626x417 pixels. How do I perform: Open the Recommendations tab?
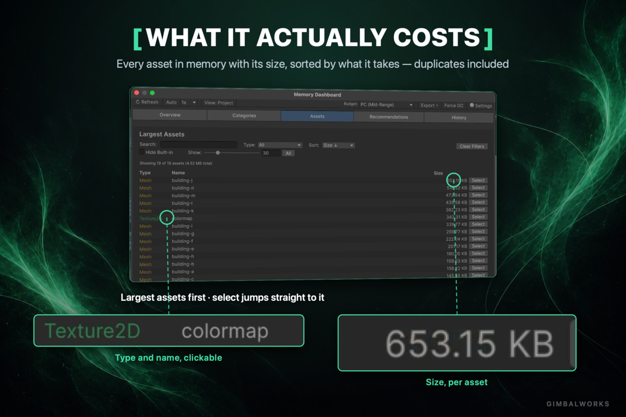click(x=389, y=117)
